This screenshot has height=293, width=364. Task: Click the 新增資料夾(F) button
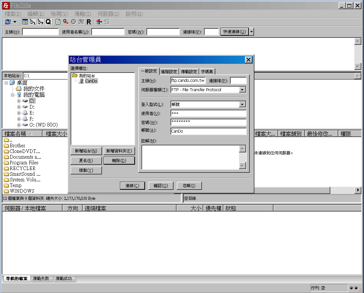pos(119,151)
